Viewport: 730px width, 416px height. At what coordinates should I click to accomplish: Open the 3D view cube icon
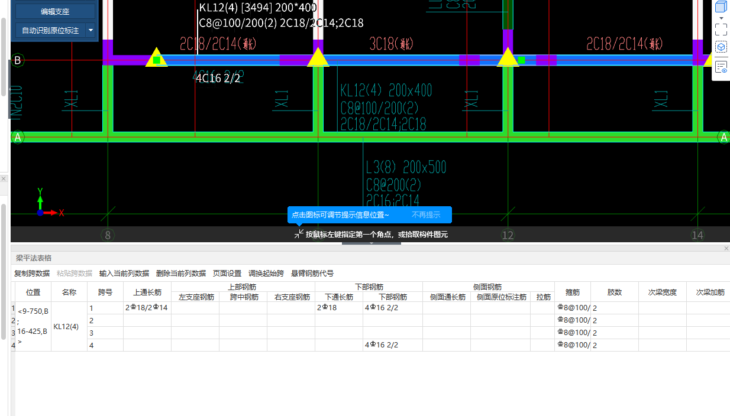click(721, 7)
